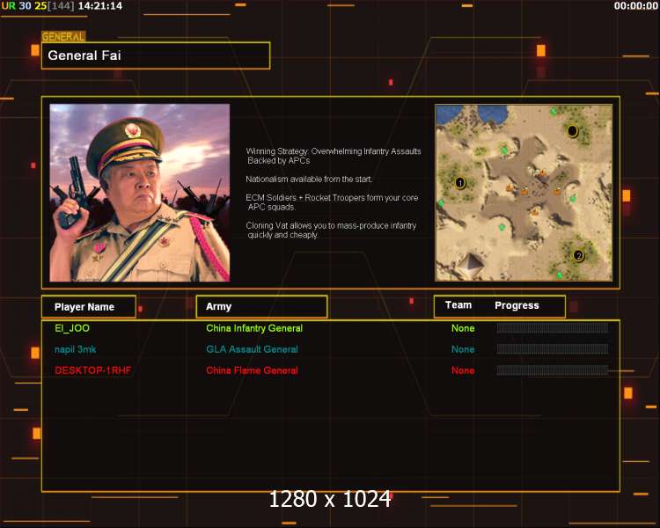The image size is (660, 528).
Task: Select start position 1 on the map
Action: [x=460, y=183]
